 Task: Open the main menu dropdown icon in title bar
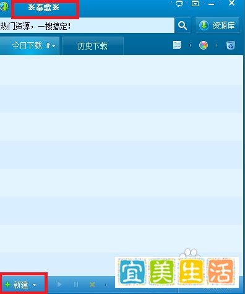point(195,4)
